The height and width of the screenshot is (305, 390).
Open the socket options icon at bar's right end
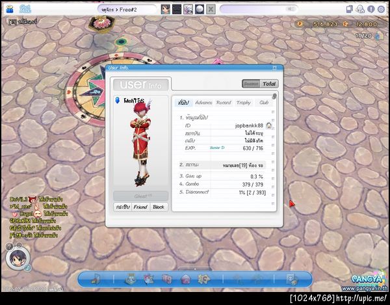(x=291, y=279)
